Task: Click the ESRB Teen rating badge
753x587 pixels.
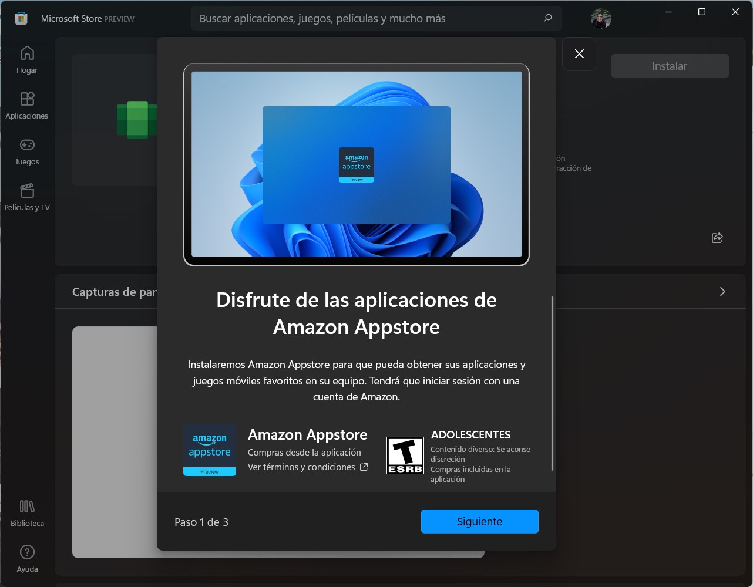Action: 405,455
